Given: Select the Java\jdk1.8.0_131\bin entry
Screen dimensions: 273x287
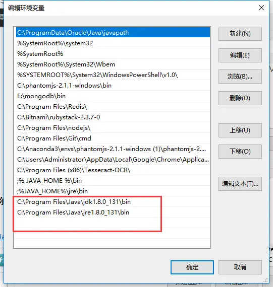Looking at the screenshot, I should coord(113,202).
